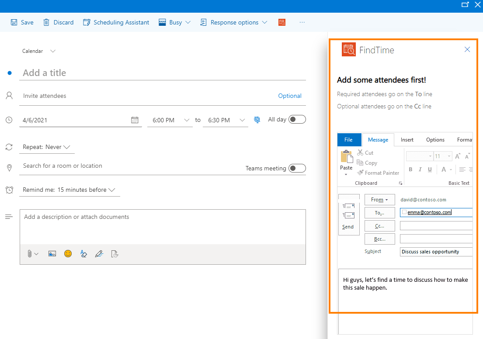
Task: Expand the Calendar selector dropdown
Action: tap(53, 51)
